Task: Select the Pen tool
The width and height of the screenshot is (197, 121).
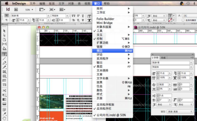Action: [4, 63]
